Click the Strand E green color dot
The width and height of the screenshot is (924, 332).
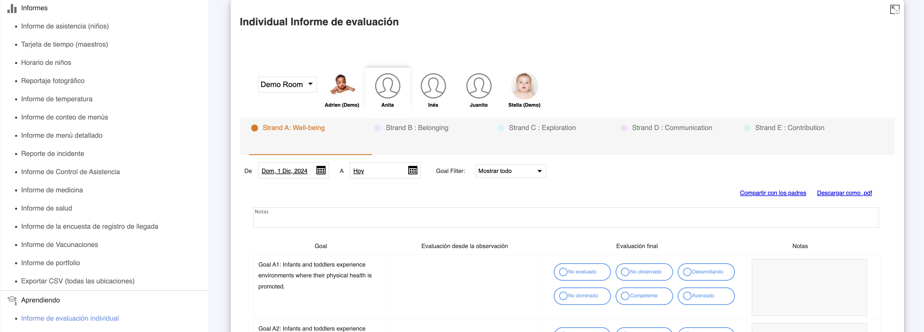(747, 128)
